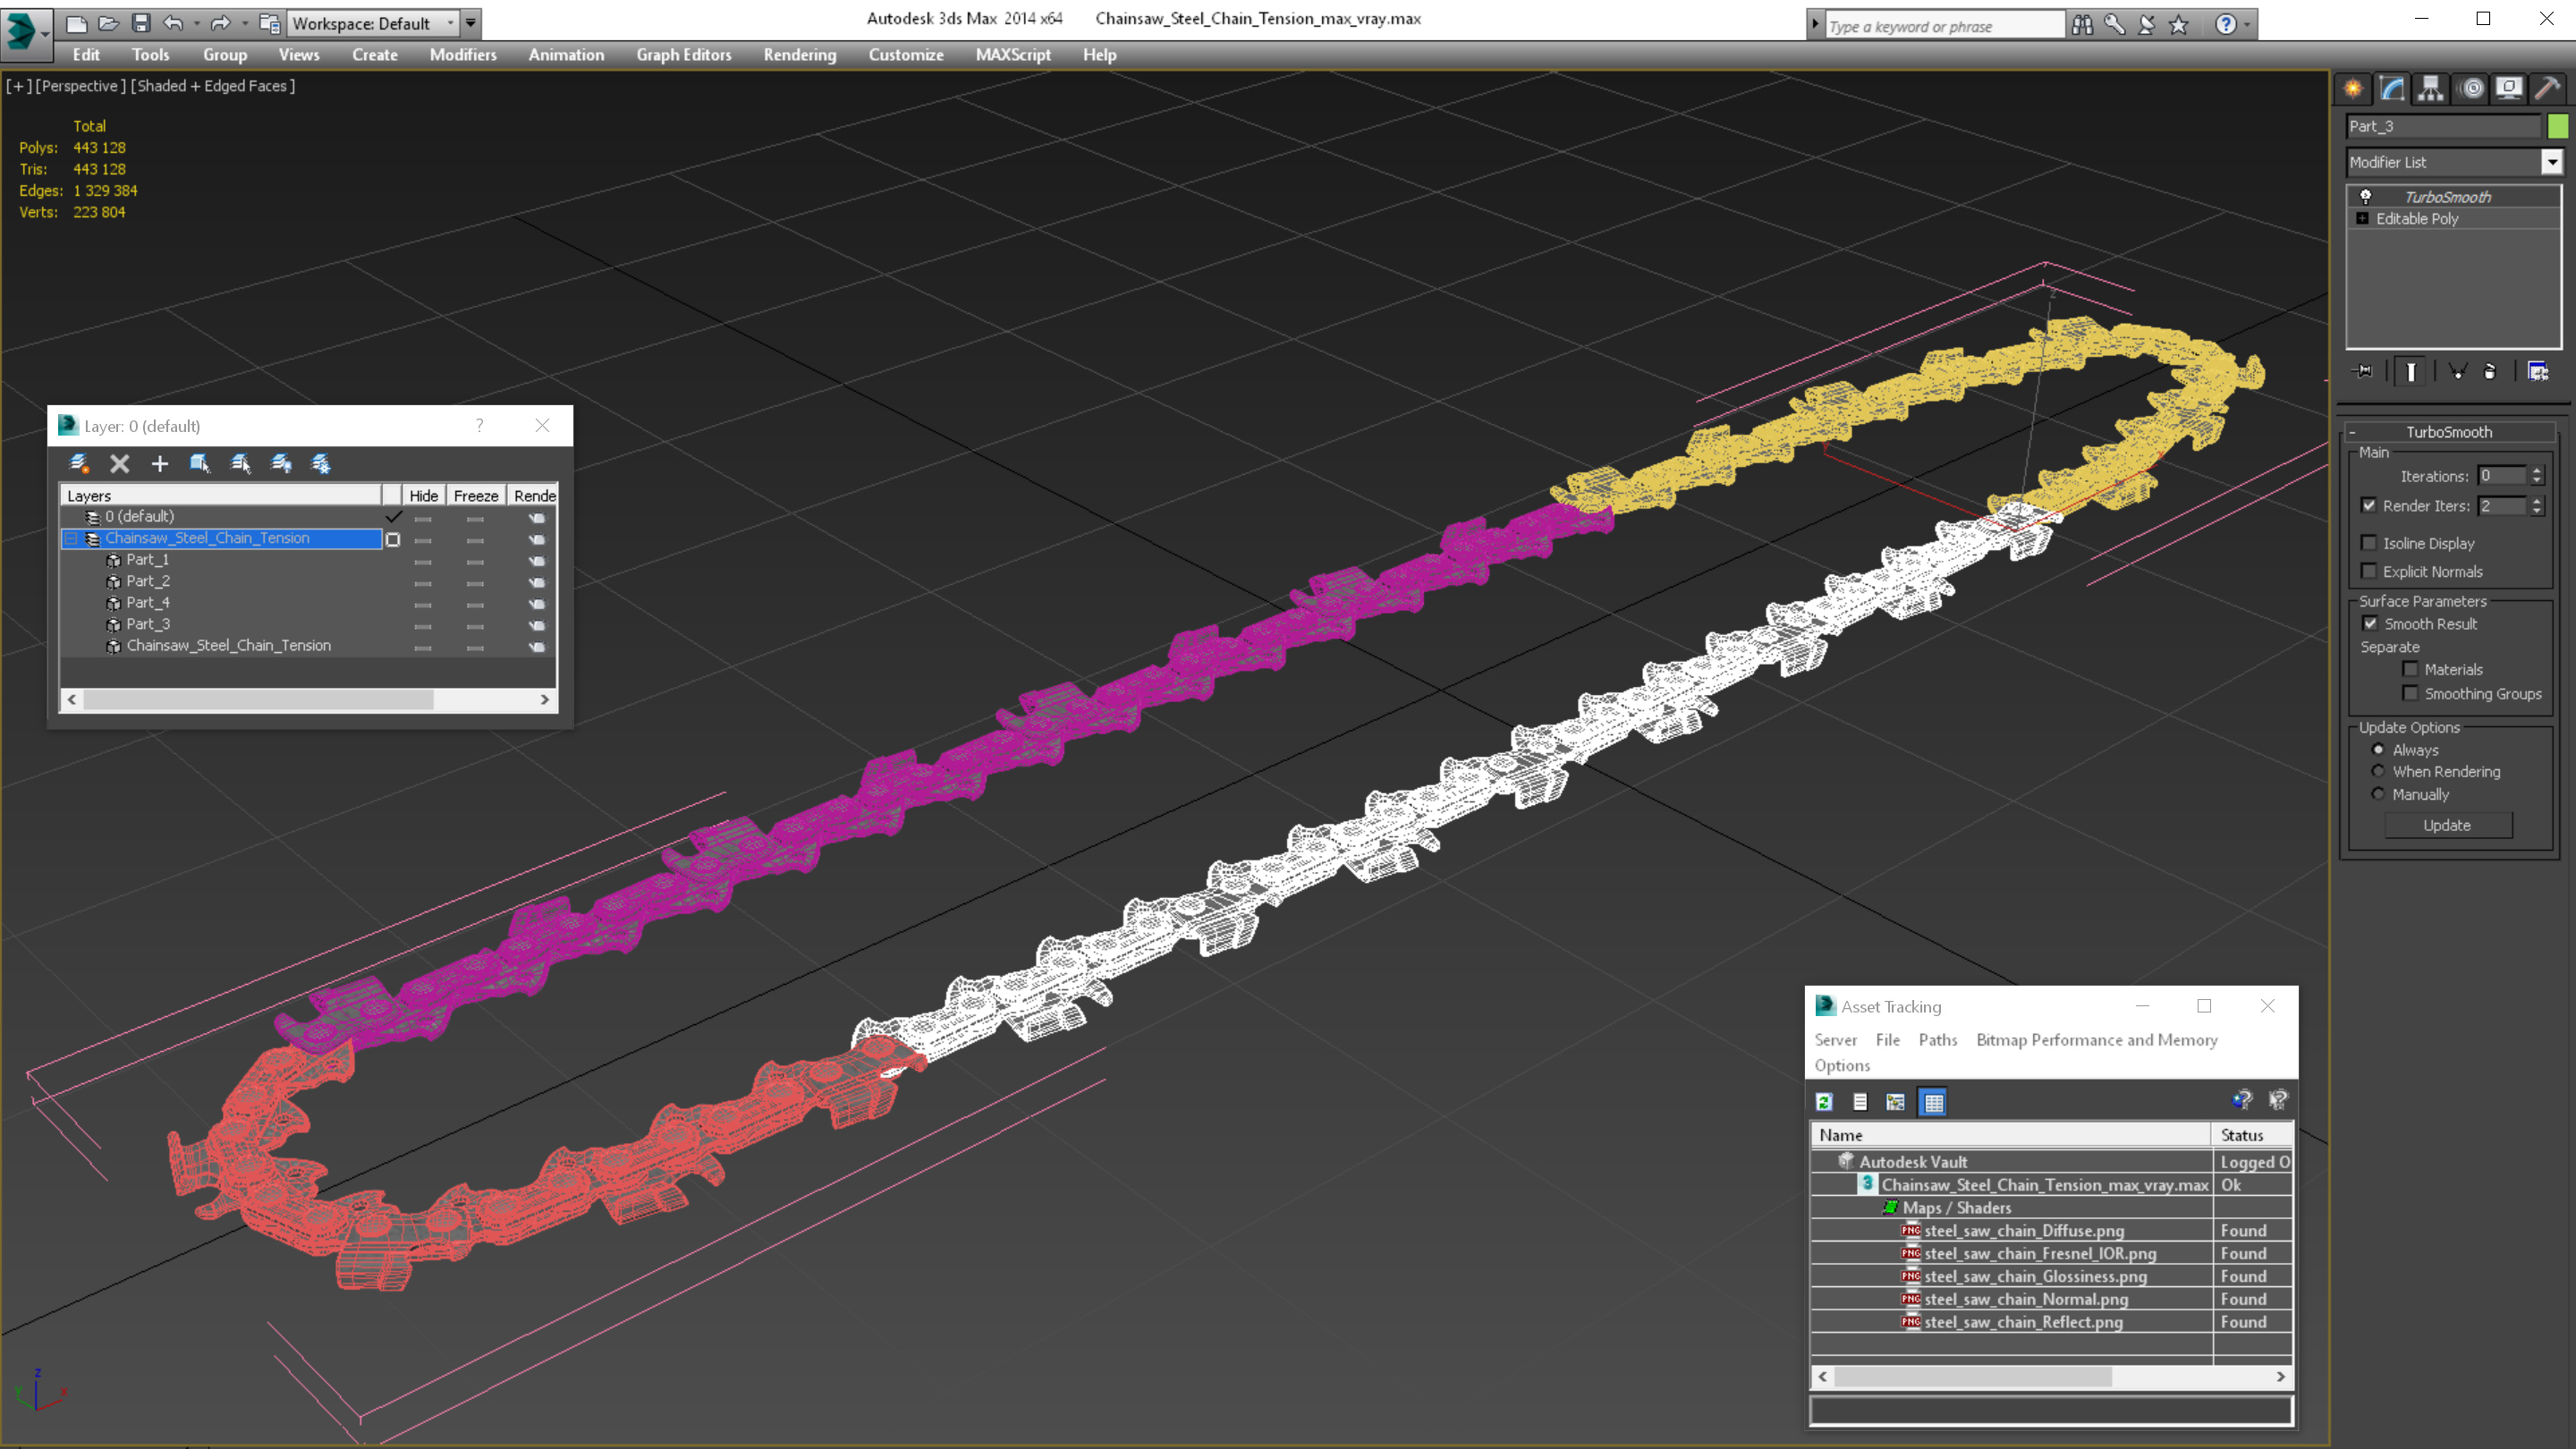Click the Iterations value field
The height and width of the screenshot is (1449, 2576).
click(x=2503, y=476)
